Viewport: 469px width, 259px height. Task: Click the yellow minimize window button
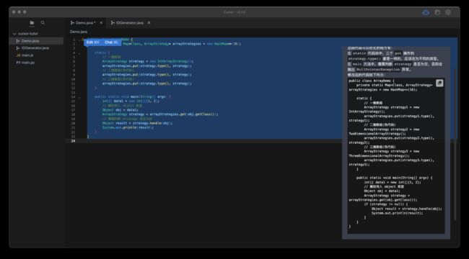(x=19, y=12)
